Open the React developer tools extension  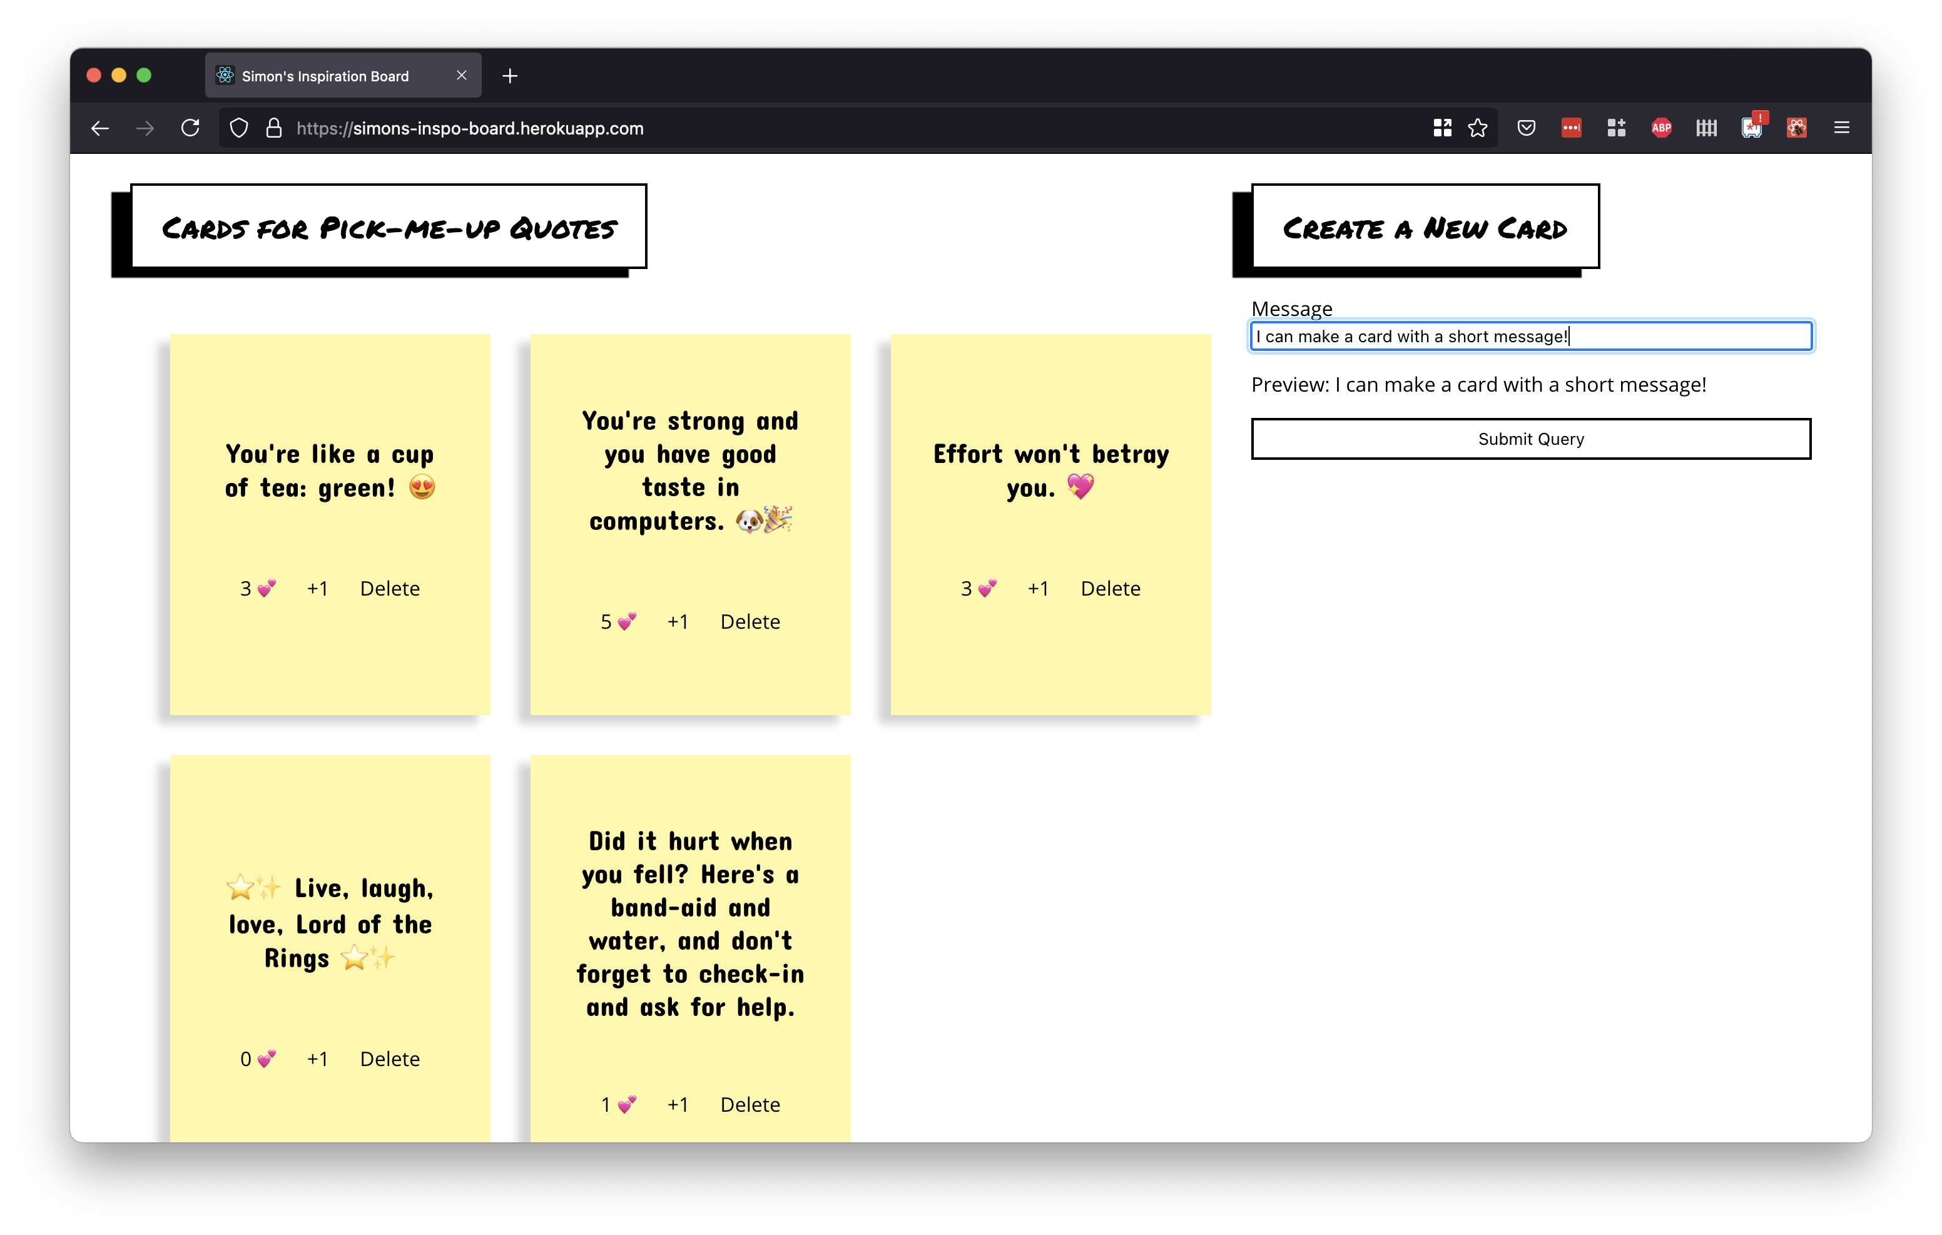1796,128
